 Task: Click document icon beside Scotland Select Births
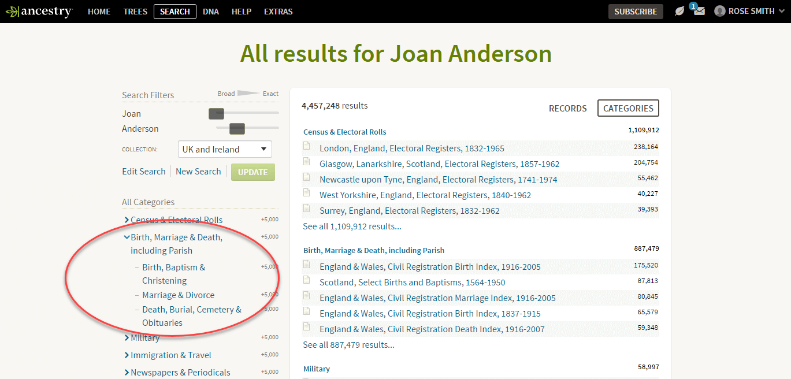pos(307,281)
